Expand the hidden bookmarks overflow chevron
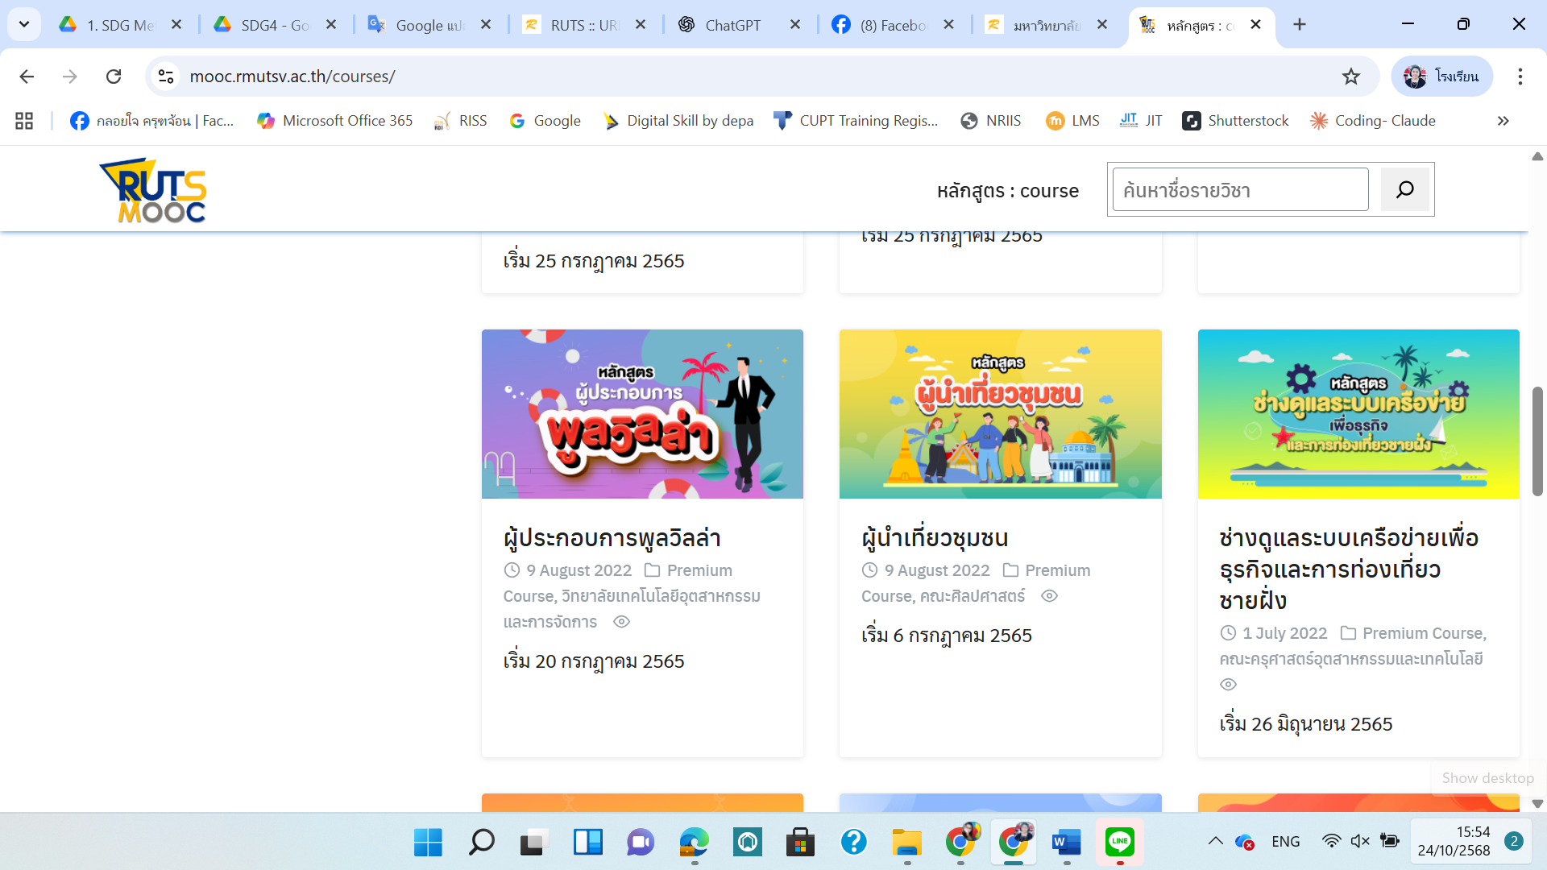The width and height of the screenshot is (1547, 870). click(1503, 121)
